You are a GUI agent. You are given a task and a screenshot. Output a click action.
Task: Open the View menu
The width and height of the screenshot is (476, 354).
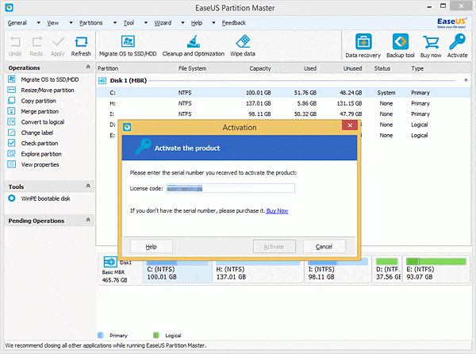tap(53, 23)
